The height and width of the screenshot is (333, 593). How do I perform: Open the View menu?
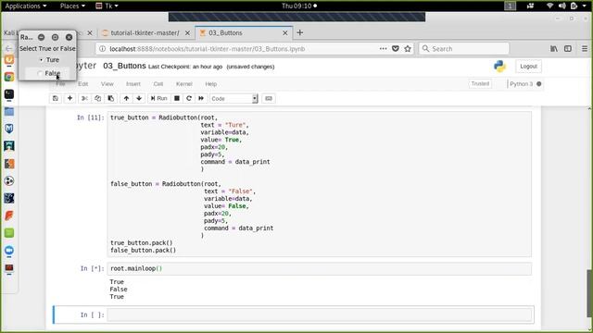click(x=107, y=84)
